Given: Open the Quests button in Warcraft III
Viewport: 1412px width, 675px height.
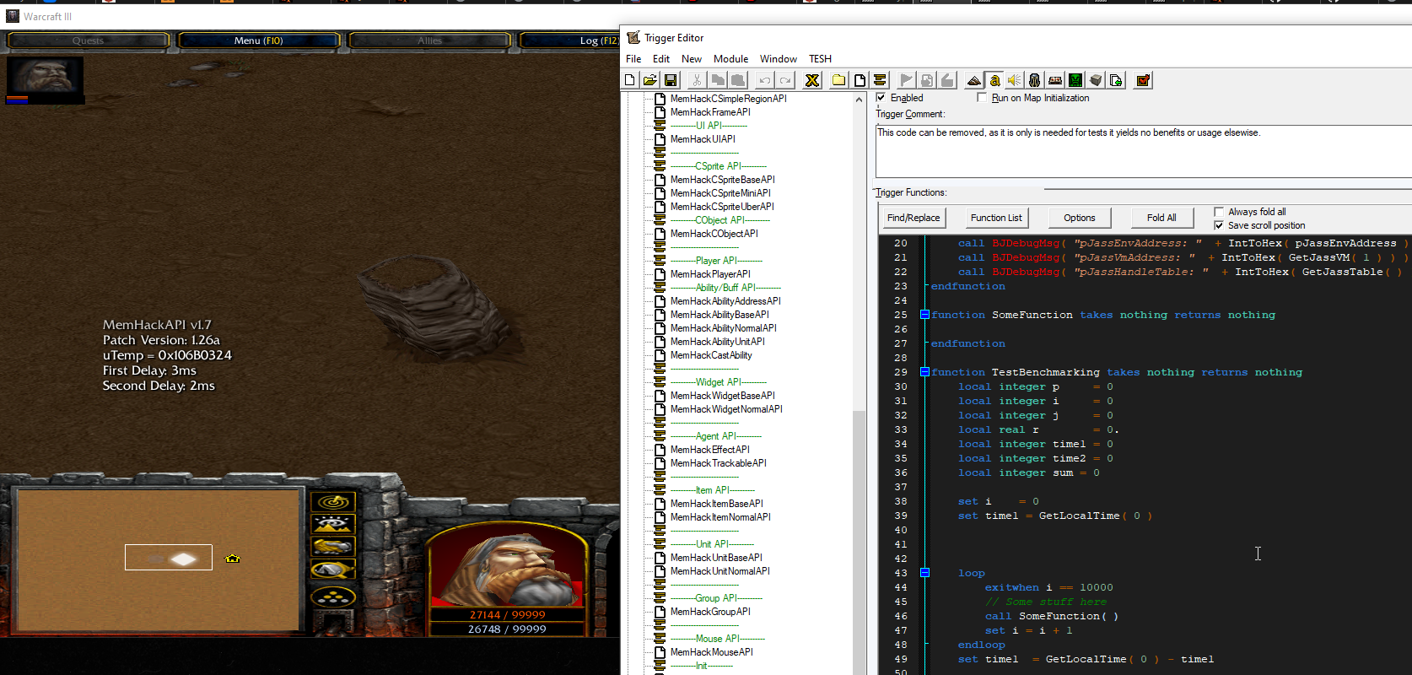Looking at the screenshot, I should (88, 40).
